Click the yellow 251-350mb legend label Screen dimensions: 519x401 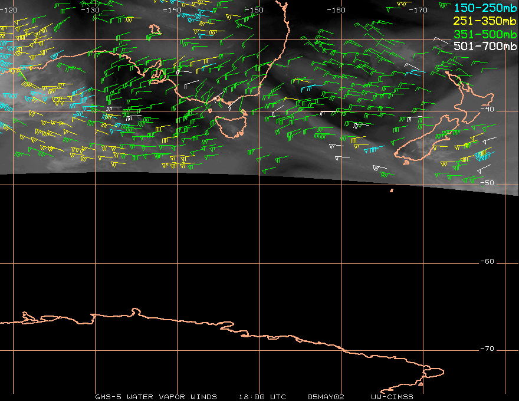[485, 21]
